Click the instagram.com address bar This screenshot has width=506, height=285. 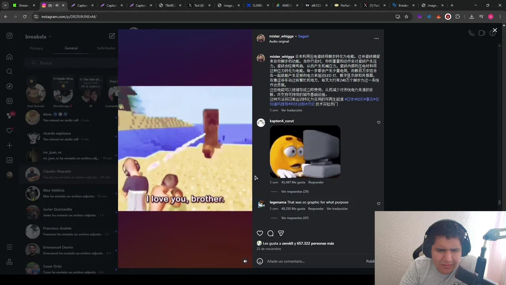pos(213,17)
